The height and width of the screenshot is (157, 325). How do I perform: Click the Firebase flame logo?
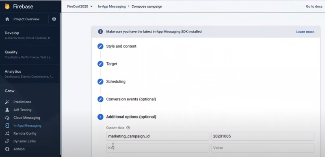coord(7,7)
